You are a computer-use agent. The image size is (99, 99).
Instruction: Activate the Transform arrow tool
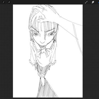coord(9,2)
